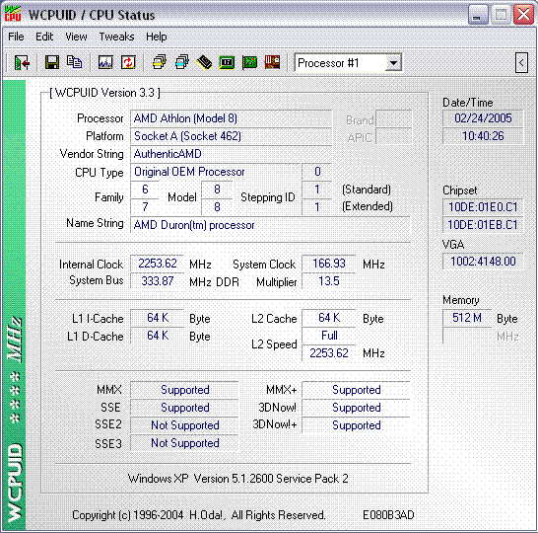Viewport: 538px width, 533px height.
Task: Open the cyan stacked windows feature icon
Action: pyautogui.click(x=182, y=63)
